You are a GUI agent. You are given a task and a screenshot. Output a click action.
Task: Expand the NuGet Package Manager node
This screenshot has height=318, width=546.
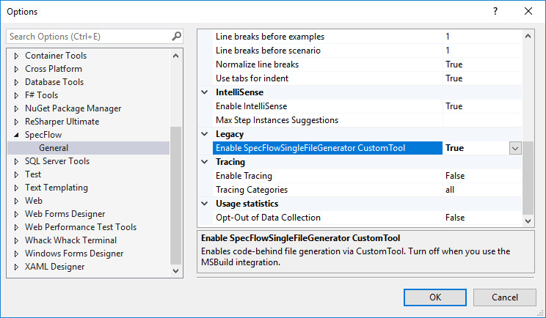tap(16, 108)
